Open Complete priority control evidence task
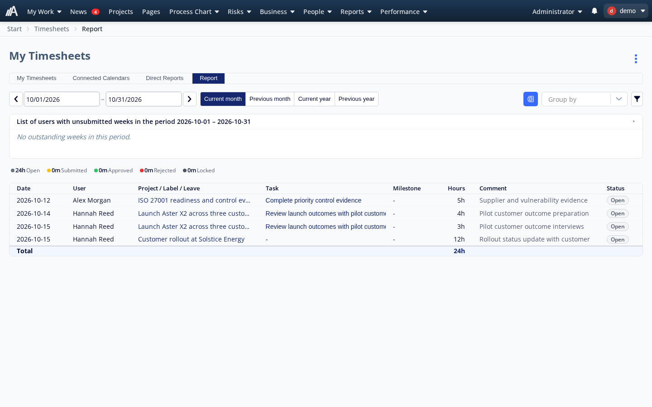Screen dimensions: 652x407 pyautogui.click(x=313, y=200)
